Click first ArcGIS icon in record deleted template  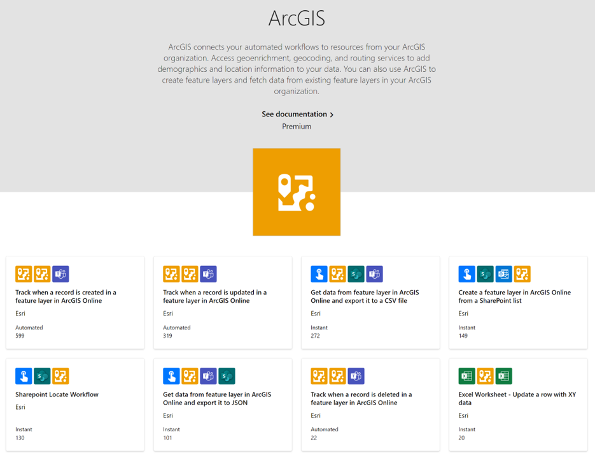[319, 376]
